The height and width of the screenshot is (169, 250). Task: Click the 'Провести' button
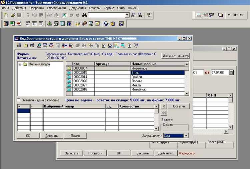tap(95, 153)
